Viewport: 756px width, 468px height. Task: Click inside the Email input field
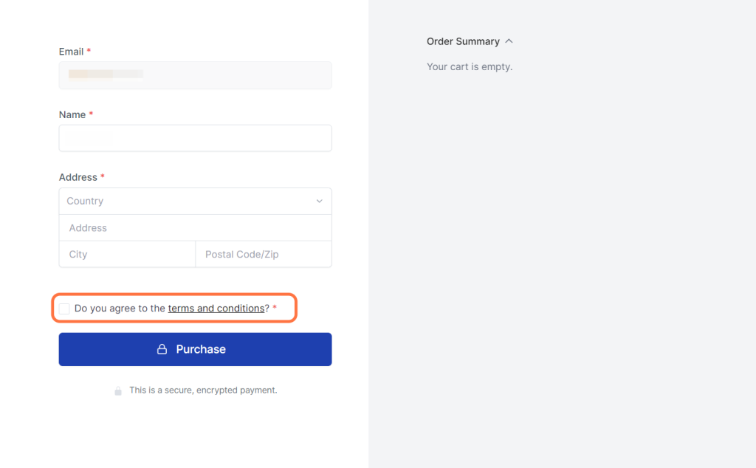195,75
